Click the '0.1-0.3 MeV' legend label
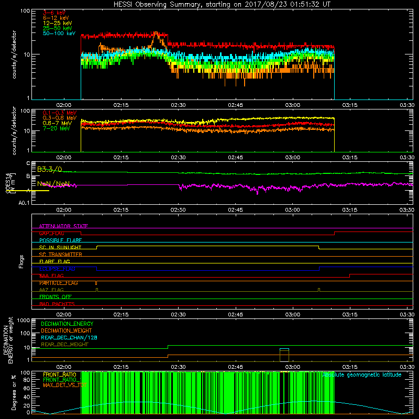419x419 pixels. (60, 113)
